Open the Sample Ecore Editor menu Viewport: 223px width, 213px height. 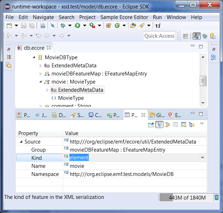pyautogui.click(x=124, y=17)
